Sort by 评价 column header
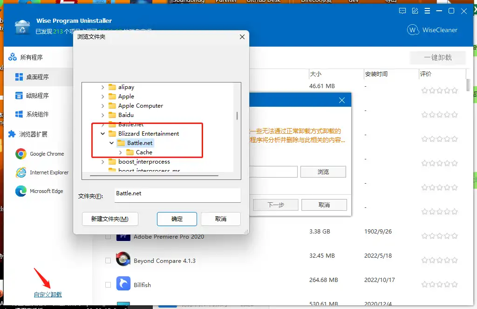This screenshot has width=477, height=309. pyautogui.click(x=426, y=74)
